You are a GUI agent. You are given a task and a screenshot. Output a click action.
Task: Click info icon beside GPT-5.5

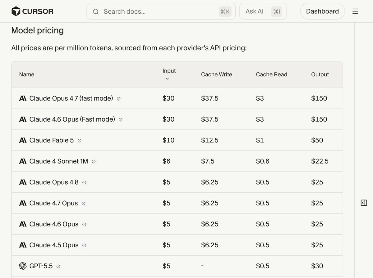coord(58,266)
